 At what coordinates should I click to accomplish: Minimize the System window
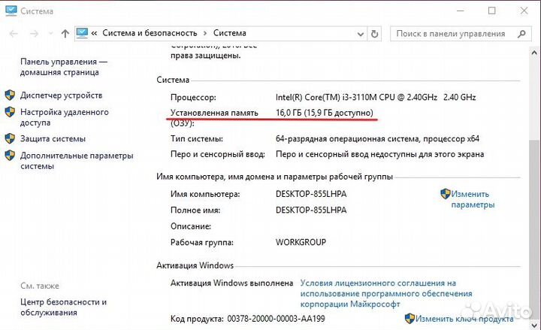(x=461, y=11)
